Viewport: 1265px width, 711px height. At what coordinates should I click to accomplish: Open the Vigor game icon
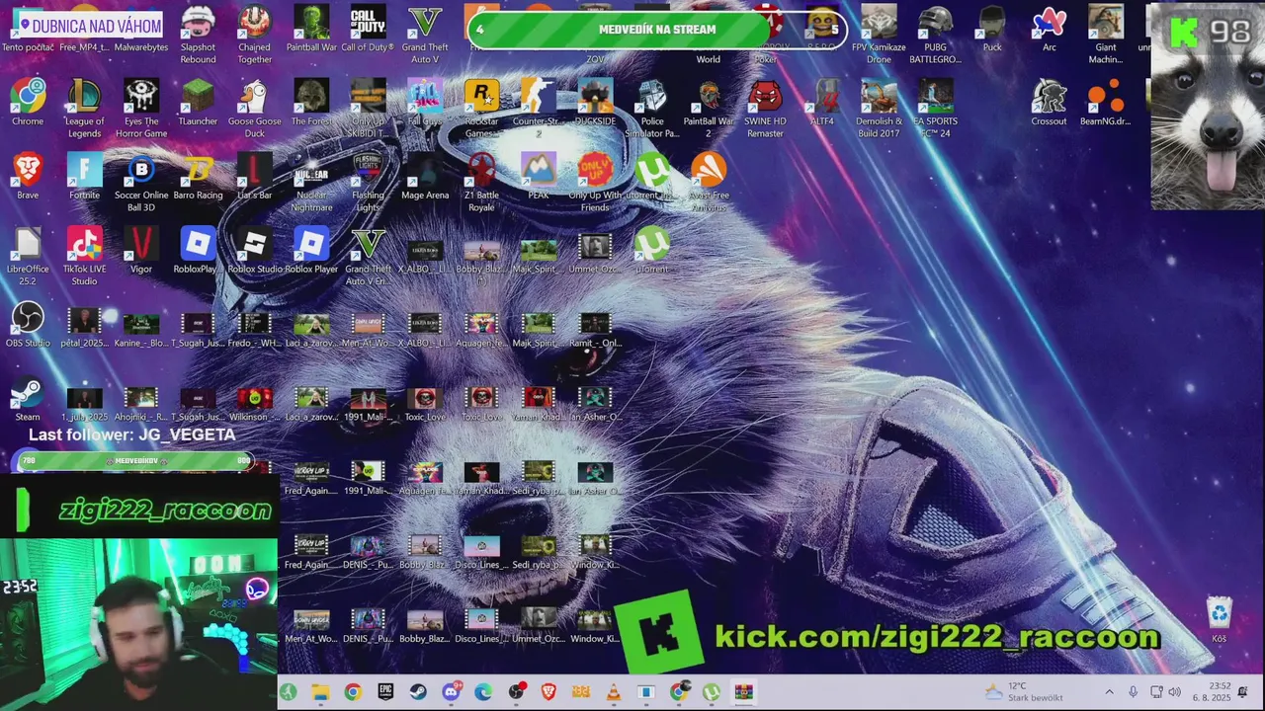click(x=141, y=251)
